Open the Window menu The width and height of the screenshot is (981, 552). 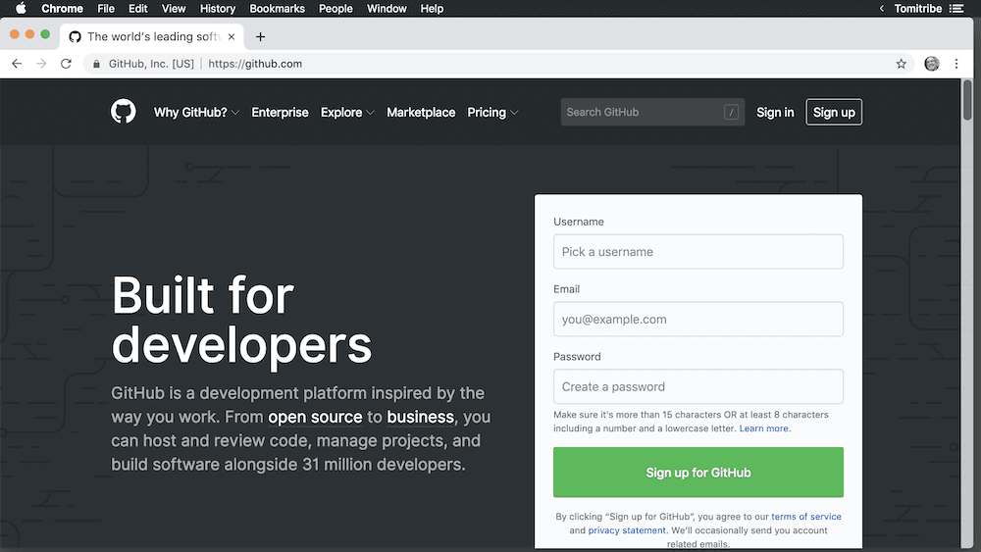click(x=387, y=8)
